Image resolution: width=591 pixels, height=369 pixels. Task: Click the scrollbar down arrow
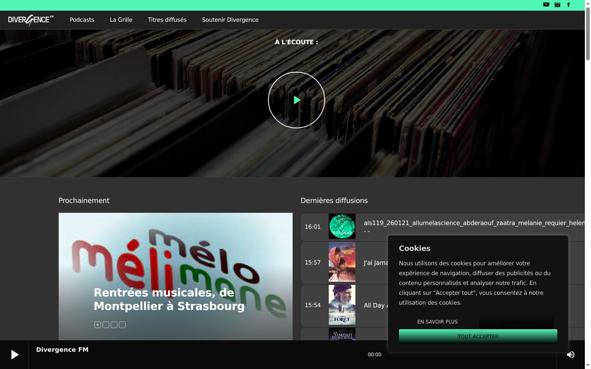coord(588,365)
